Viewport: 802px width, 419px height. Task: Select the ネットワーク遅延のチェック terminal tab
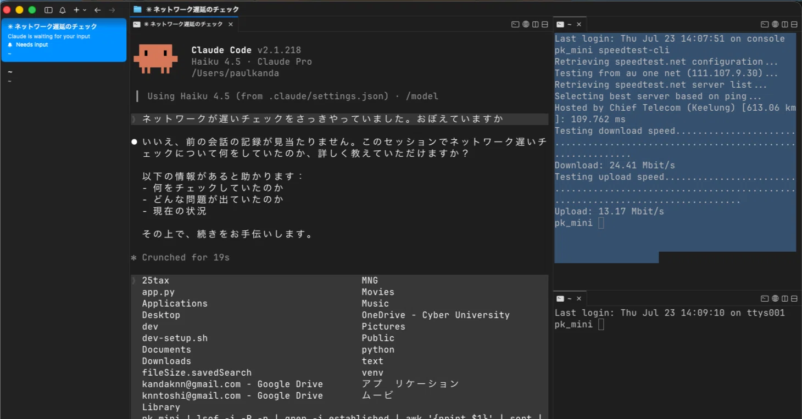point(182,24)
